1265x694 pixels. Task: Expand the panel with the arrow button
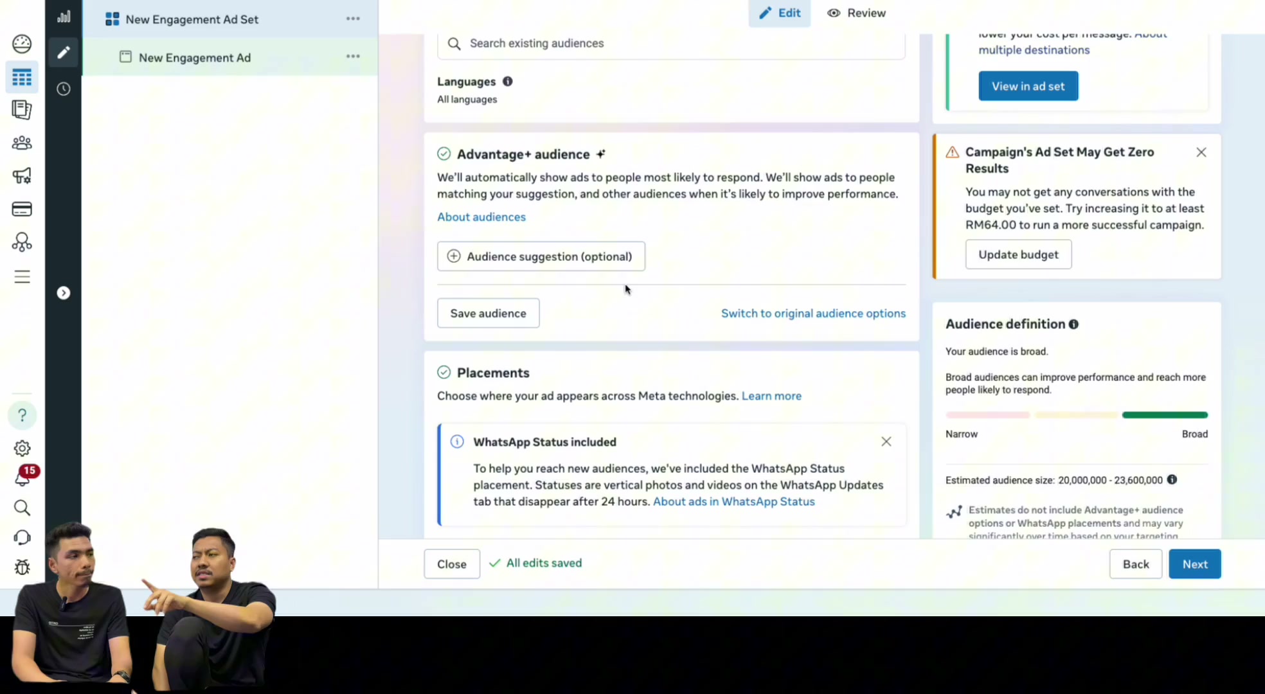64,293
